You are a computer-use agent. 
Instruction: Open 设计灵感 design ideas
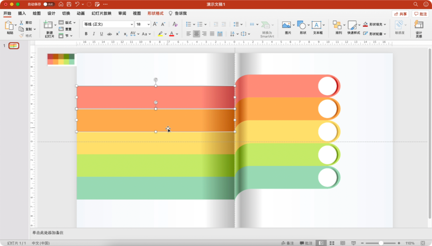click(419, 29)
